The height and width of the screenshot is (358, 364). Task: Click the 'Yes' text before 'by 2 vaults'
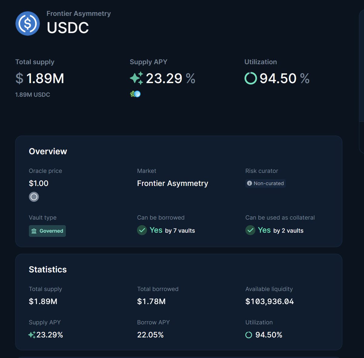click(264, 230)
